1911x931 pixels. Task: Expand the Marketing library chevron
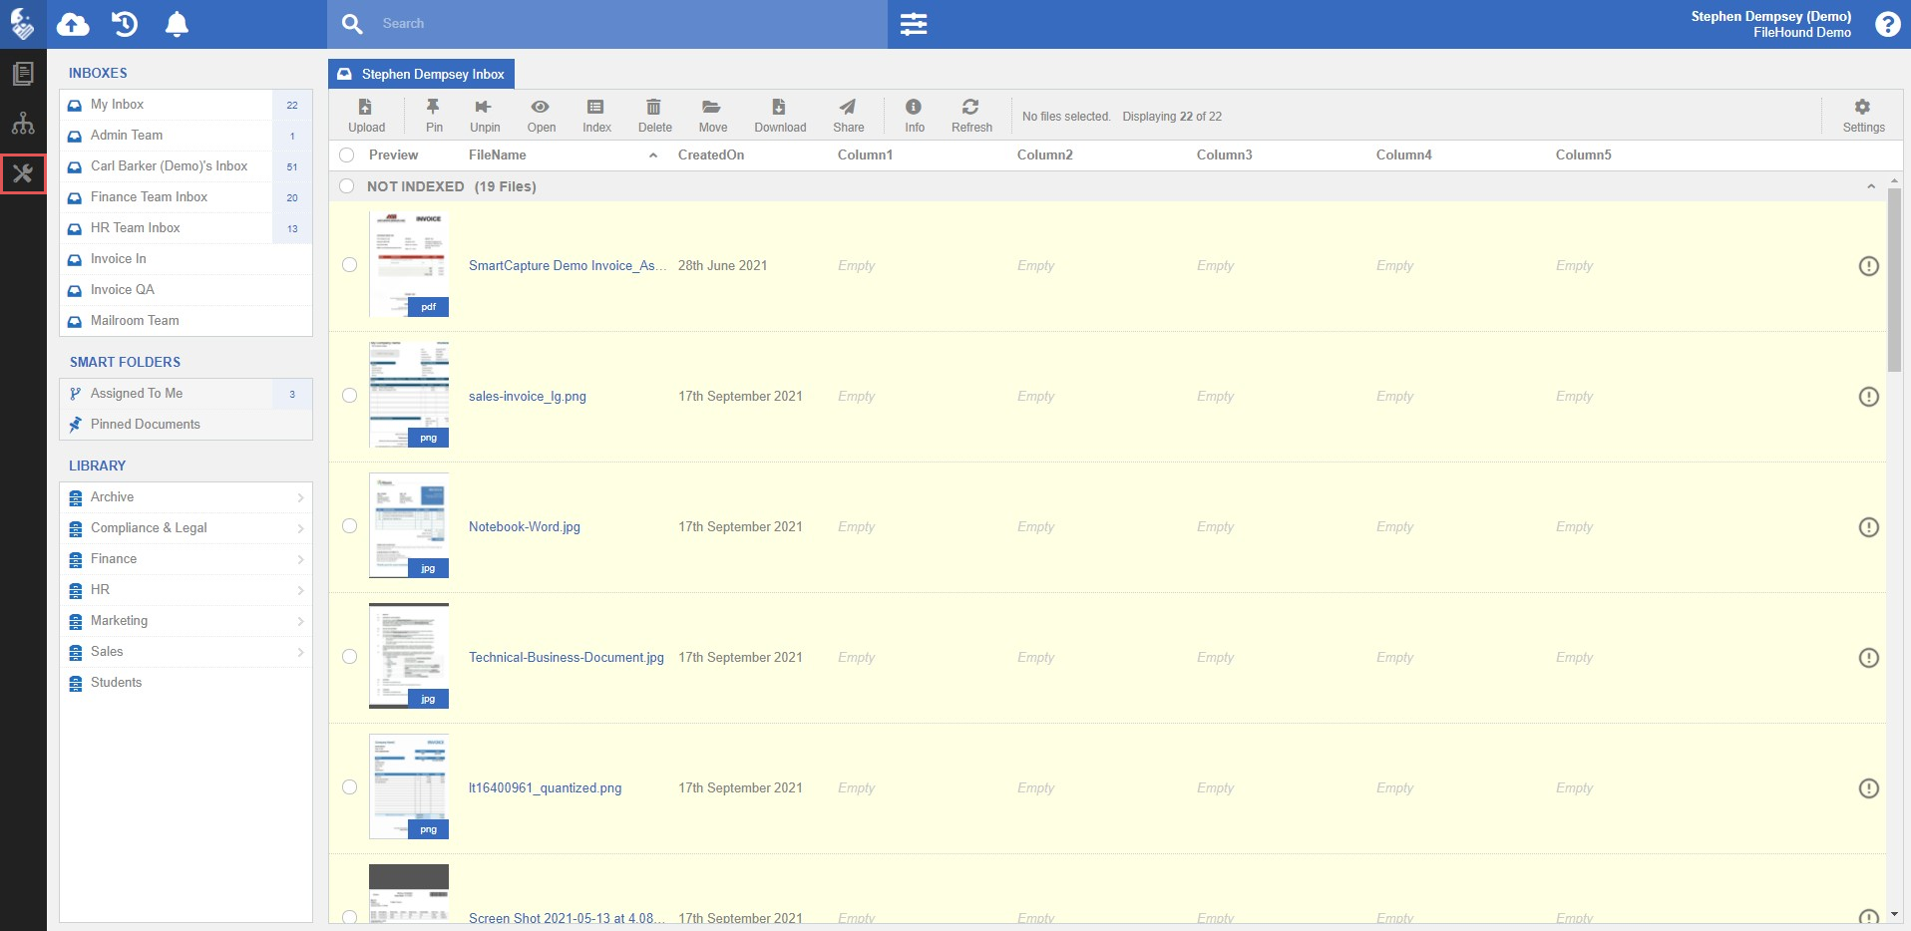click(300, 621)
